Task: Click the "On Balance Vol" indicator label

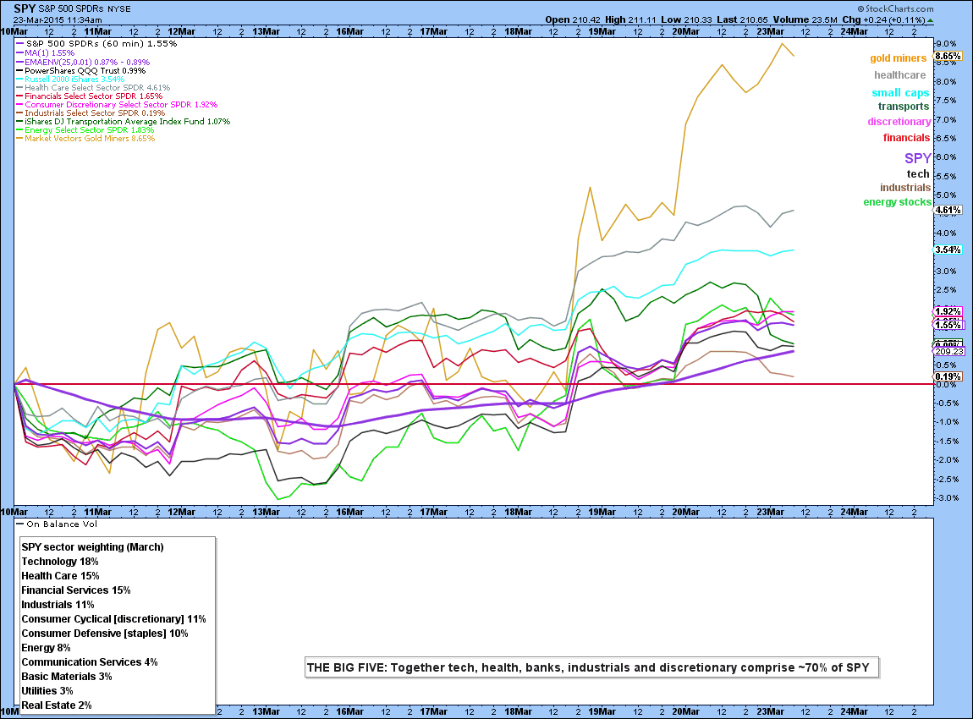Action: pos(57,524)
